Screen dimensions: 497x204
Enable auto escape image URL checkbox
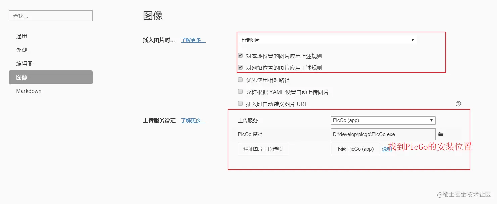240,103
